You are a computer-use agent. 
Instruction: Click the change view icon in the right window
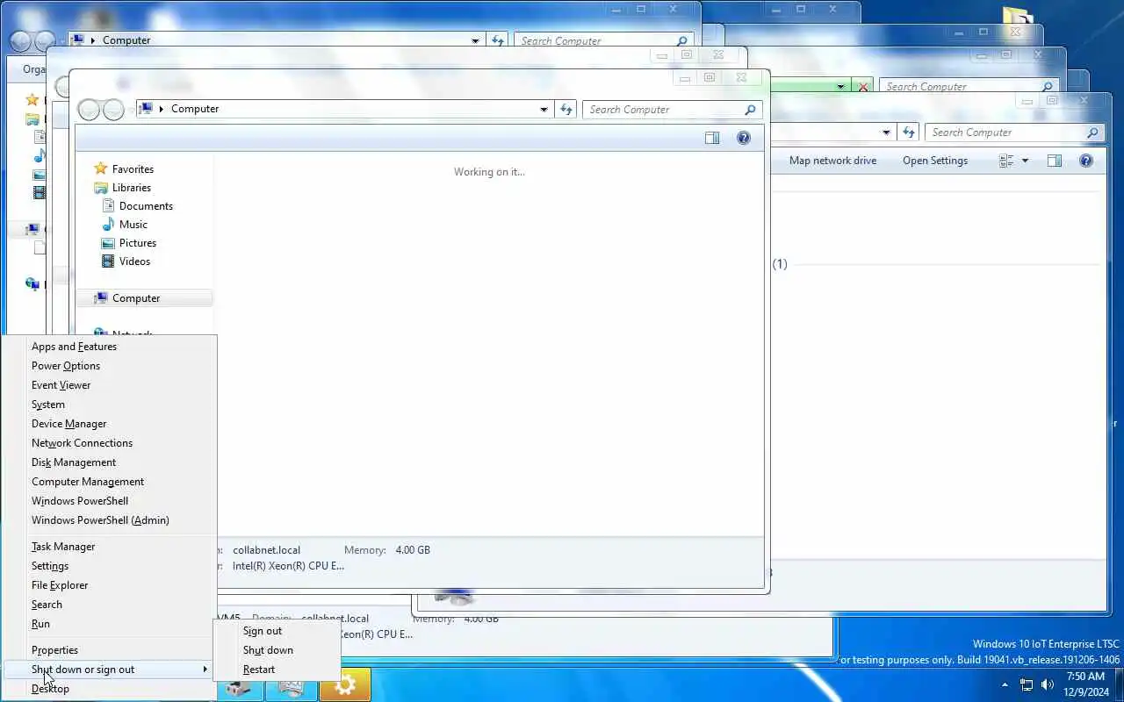tap(1006, 161)
